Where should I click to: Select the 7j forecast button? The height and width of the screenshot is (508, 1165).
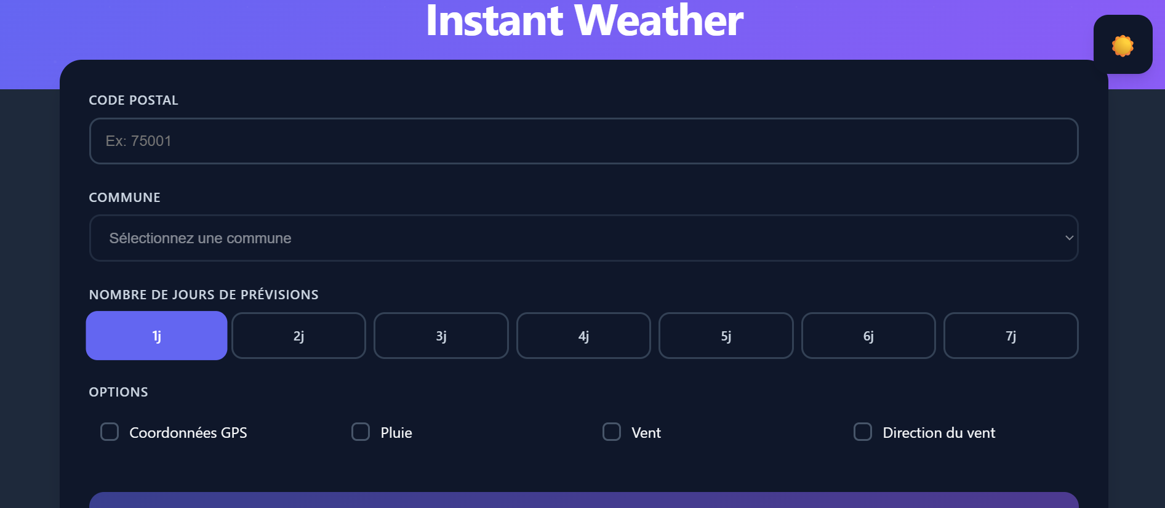pyautogui.click(x=1011, y=336)
